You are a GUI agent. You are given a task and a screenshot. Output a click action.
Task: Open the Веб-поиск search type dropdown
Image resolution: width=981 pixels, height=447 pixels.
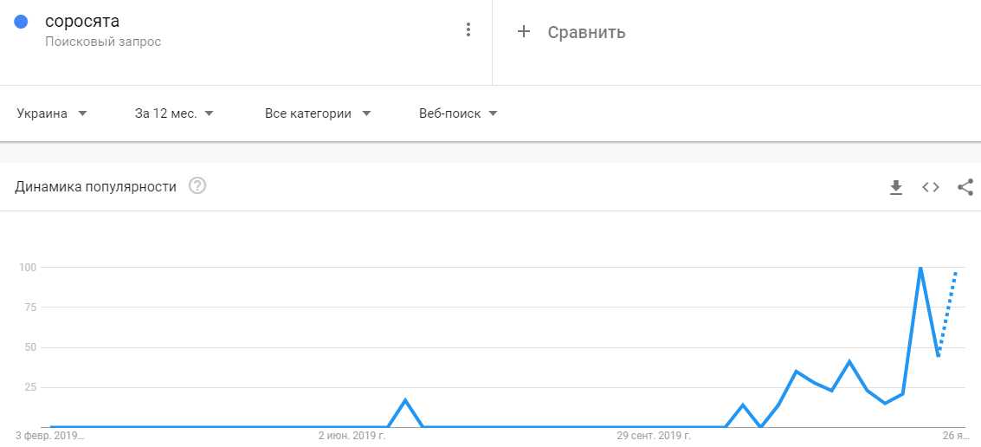coord(458,113)
